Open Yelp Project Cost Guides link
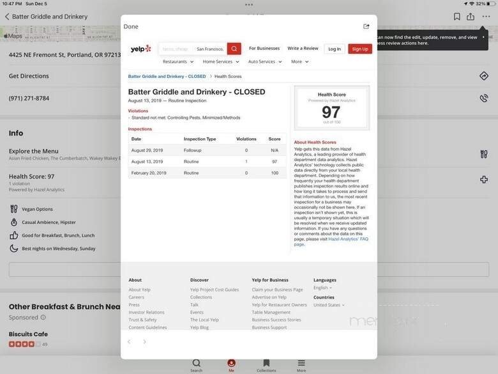 (x=215, y=290)
